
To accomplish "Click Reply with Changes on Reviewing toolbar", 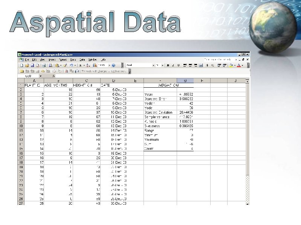I will (x=95, y=71).
